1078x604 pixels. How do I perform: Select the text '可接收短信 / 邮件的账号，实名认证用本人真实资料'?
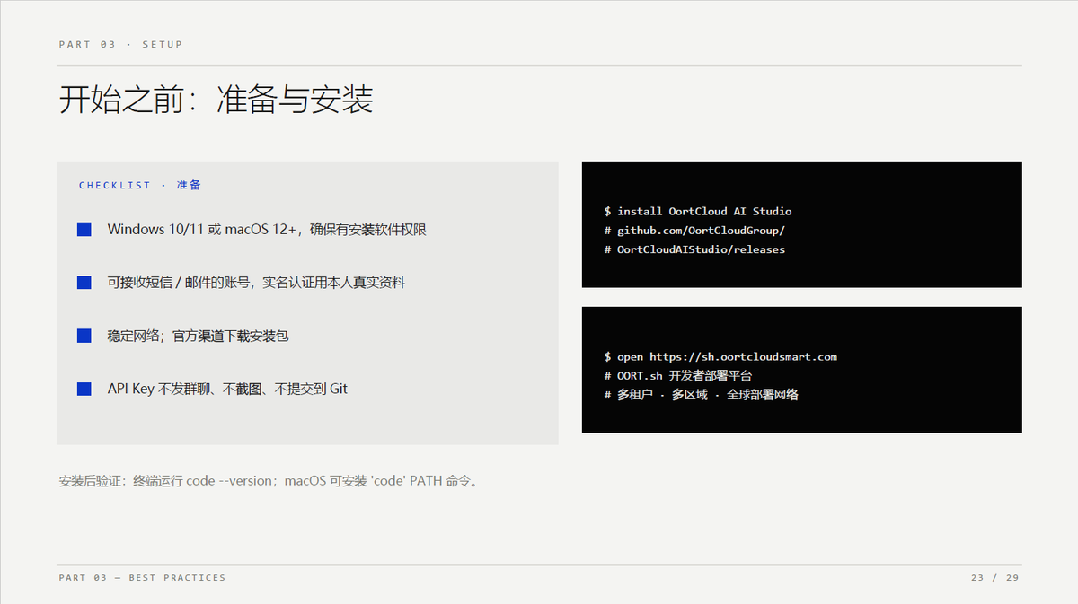tap(256, 283)
